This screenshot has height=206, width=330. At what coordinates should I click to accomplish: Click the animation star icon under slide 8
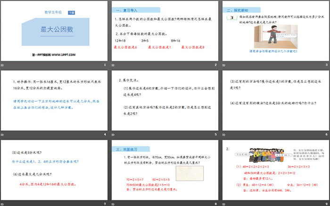(114, 203)
